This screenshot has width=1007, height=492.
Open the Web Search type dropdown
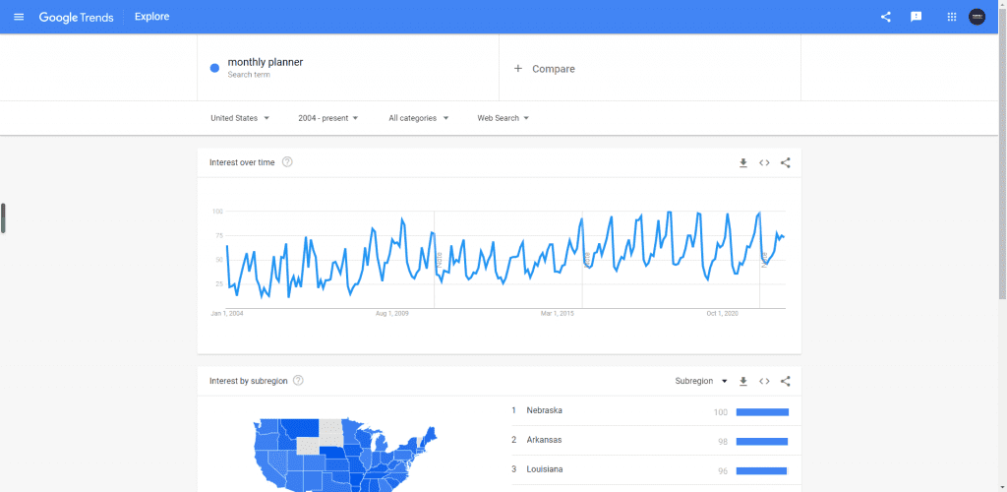(x=503, y=118)
